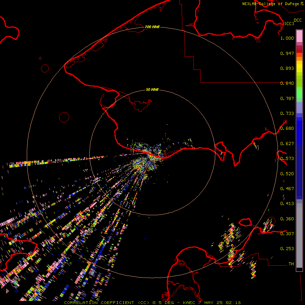The image size is (305, 305).
Task: Click the 1.000 scale value
Action: click(x=287, y=38)
